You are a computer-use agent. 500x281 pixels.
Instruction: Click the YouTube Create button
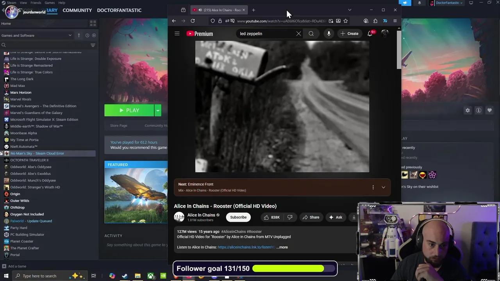point(349,34)
